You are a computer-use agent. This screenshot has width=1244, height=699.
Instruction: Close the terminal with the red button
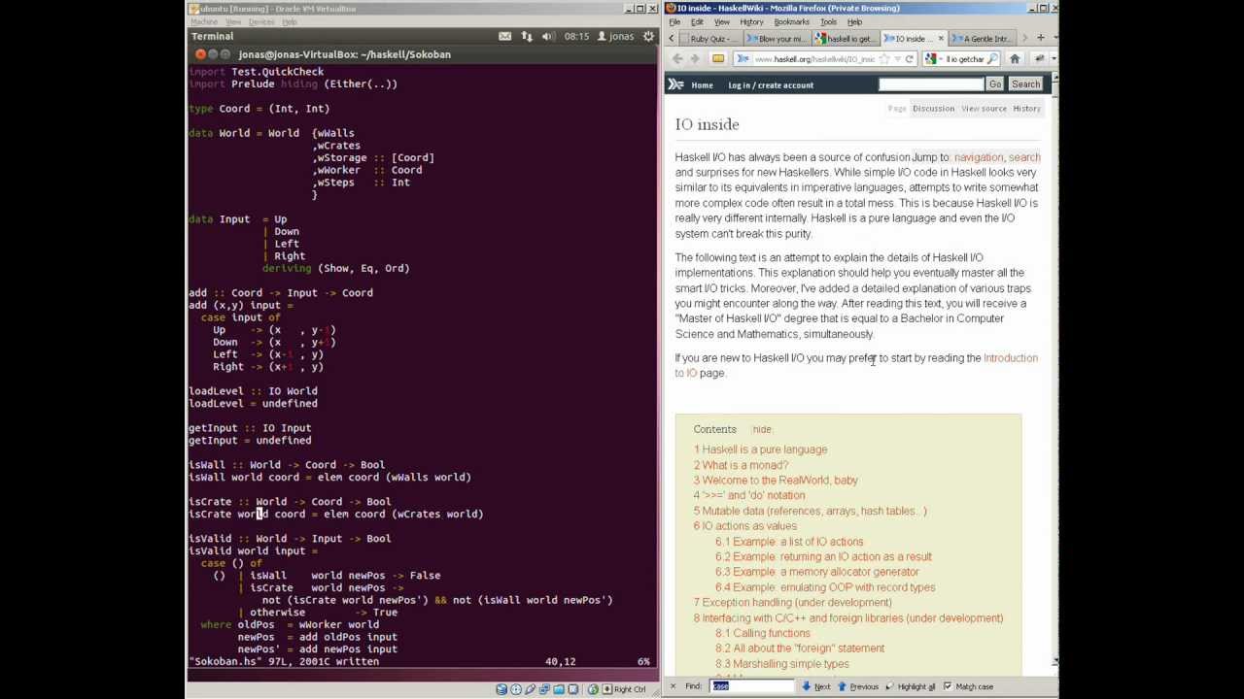pyautogui.click(x=200, y=54)
